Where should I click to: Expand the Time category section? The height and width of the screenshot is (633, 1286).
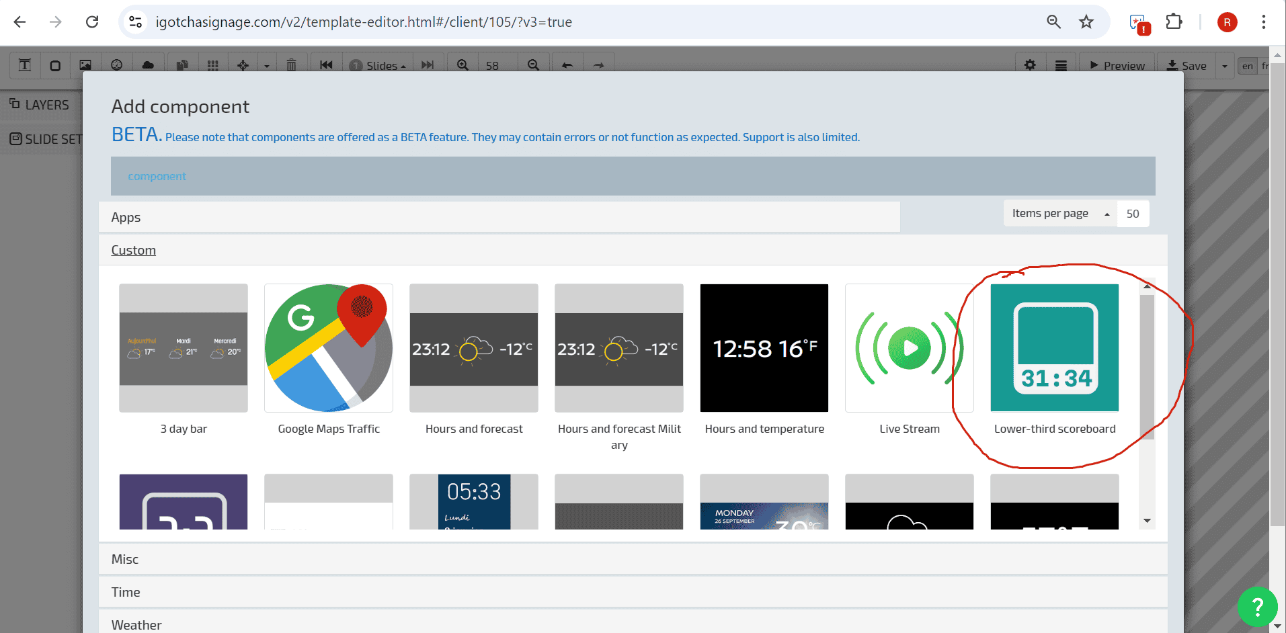pyautogui.click(x=126, y=592)
